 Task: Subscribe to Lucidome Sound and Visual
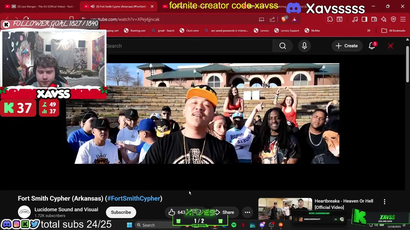(121, 212)
